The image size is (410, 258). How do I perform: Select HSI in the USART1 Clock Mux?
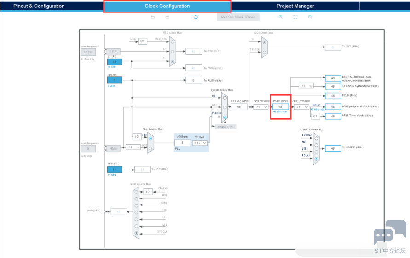click(317, 145)
